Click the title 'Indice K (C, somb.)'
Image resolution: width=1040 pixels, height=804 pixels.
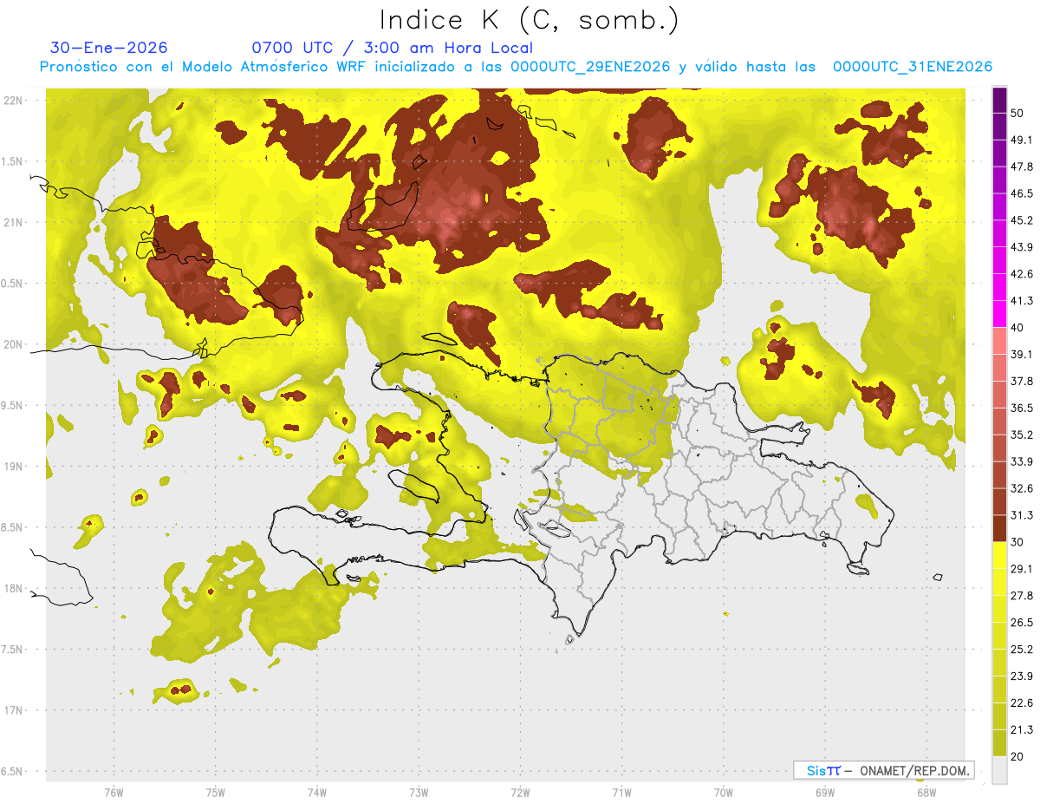530,19
